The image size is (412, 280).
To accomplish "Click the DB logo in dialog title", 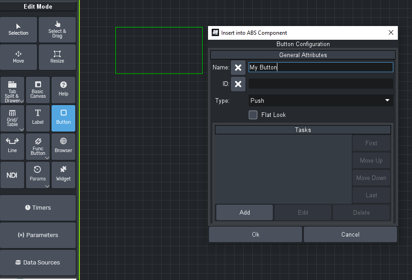I will click(215, 32).
